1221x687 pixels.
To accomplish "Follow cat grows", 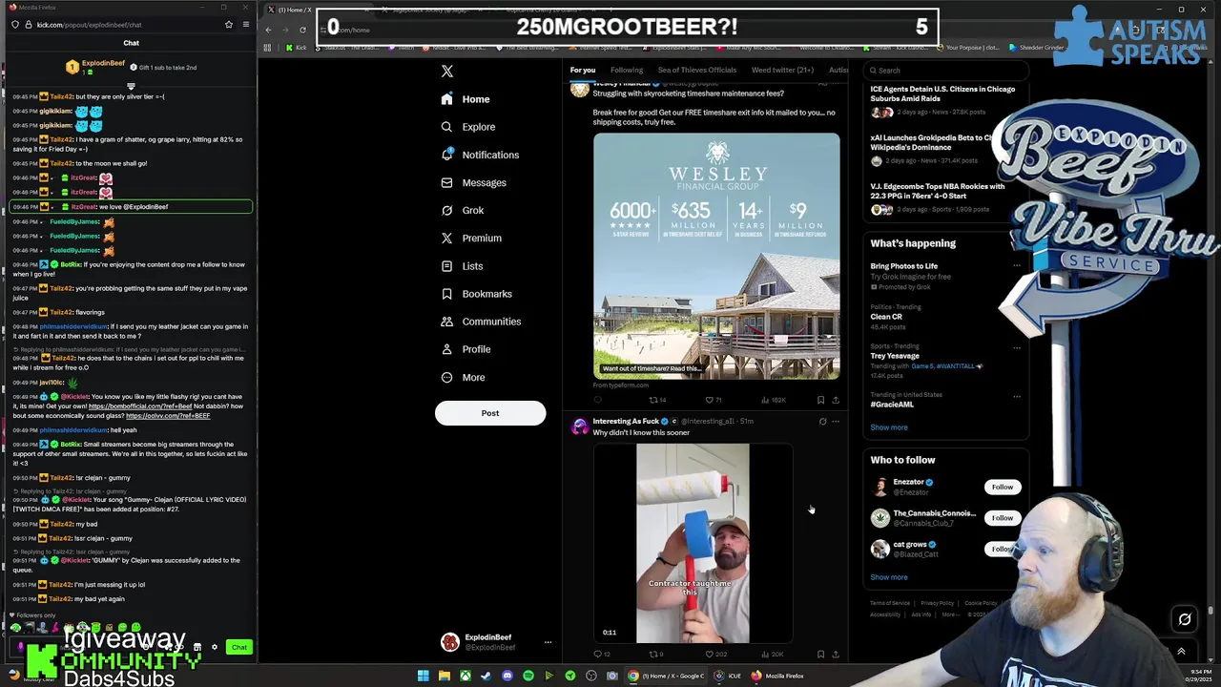I will pos(1000,549).
